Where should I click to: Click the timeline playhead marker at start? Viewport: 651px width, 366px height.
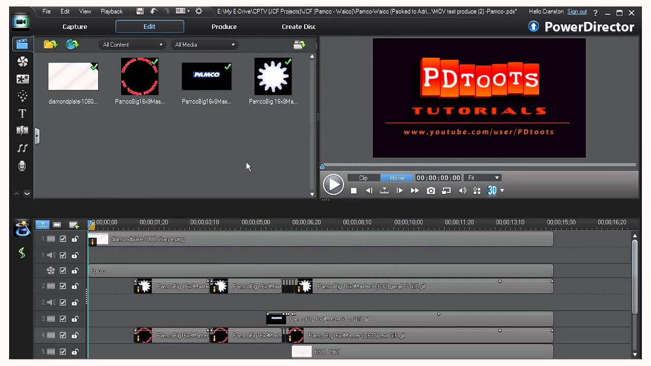(x=91, y=224)
